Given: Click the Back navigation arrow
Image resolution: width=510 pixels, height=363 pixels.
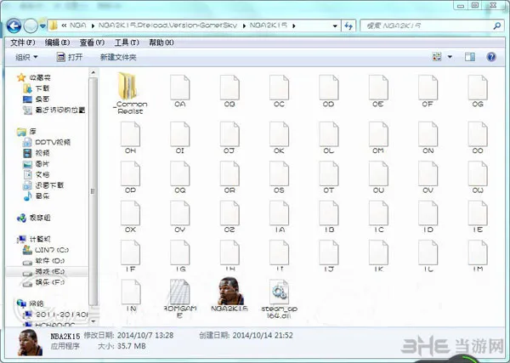Looking at the screenshot, I should 14,26.
